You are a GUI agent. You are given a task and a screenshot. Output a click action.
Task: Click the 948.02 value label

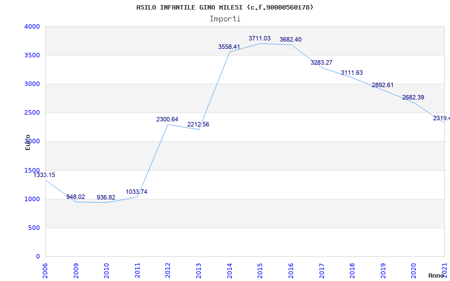pos(75,197)
